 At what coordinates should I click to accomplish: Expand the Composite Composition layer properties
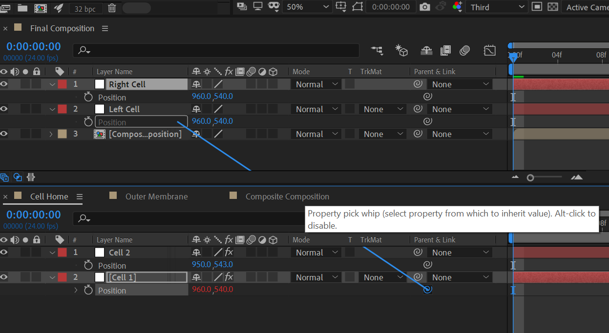51,134
